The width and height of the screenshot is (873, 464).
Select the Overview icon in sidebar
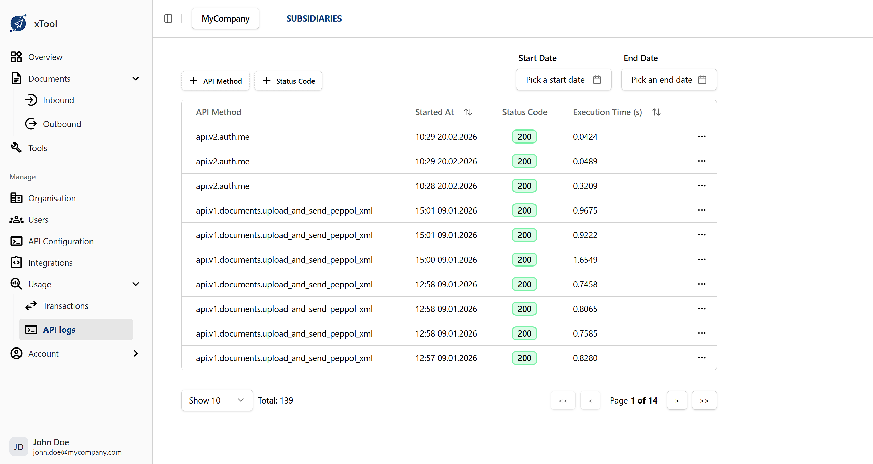point(16,57)
